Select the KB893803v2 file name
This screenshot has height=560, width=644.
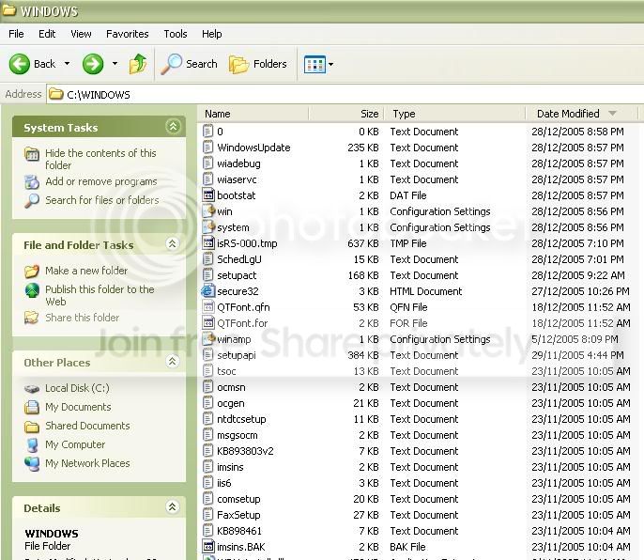pyautogui.click(x=245, y=451)
